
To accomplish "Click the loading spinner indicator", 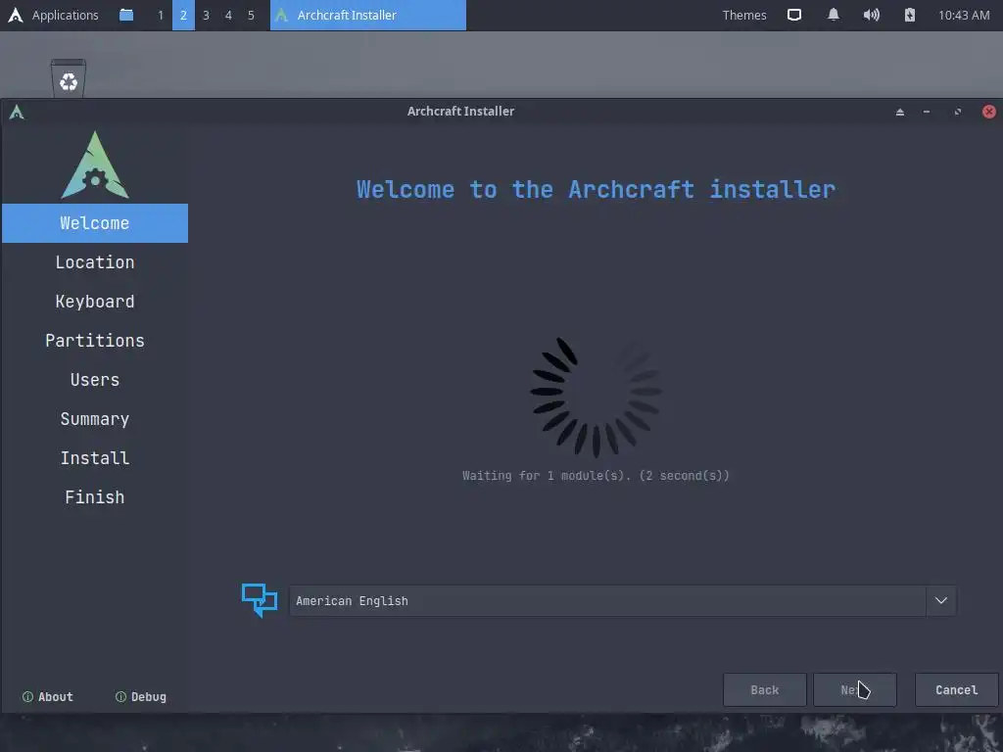I will pos(597,397).
